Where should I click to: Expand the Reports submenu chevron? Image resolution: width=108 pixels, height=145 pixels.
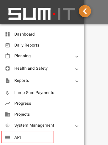77,81
